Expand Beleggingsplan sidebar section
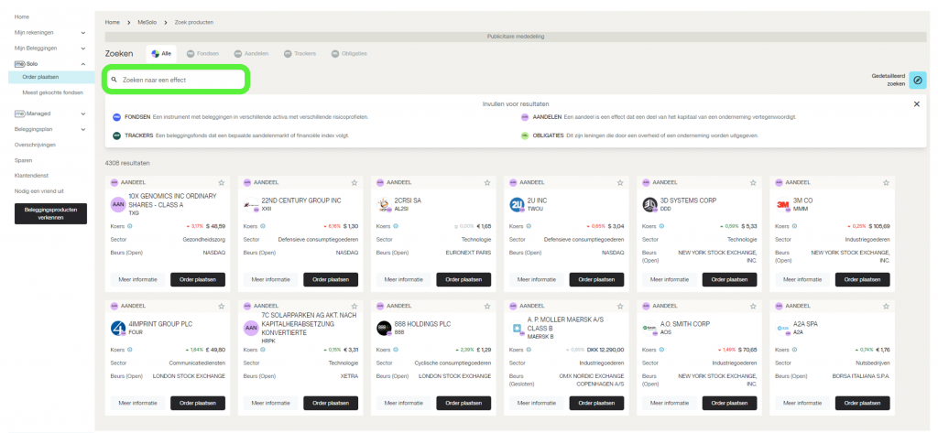Image resolution: width=938 pixels, height=433 pixels. point(83,128)
